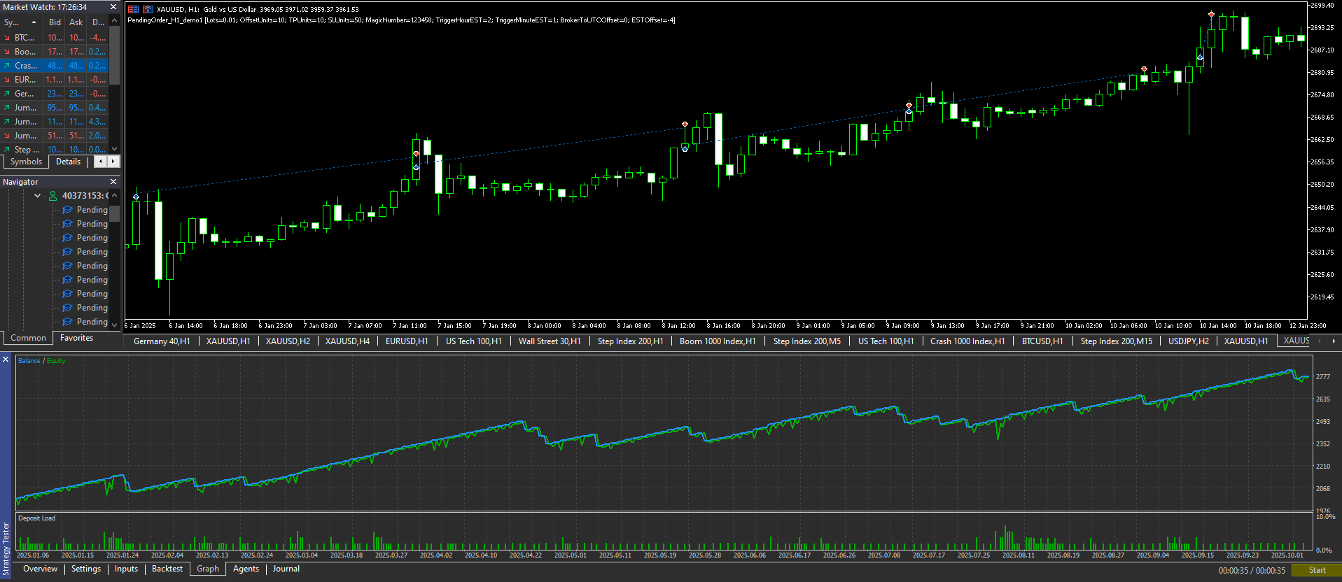Viewport: 1342px width, 582px height.
Task: Switch to EURUSD,H1 chart tab
Action: (x=407, y=341)
